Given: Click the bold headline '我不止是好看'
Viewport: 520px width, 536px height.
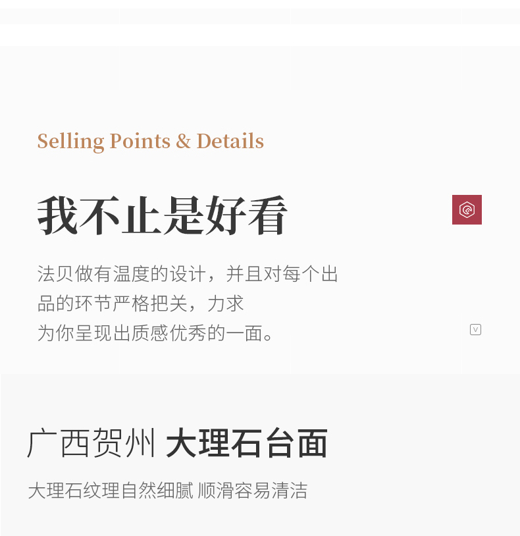Looking at the screenshot, I should [x=163, y=215].
